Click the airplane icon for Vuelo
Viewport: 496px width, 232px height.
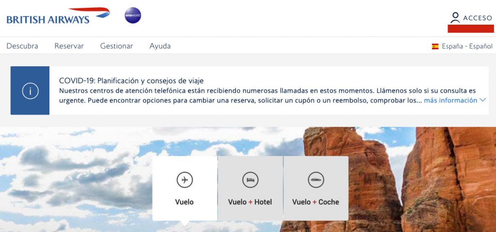(x=185, y=180)
